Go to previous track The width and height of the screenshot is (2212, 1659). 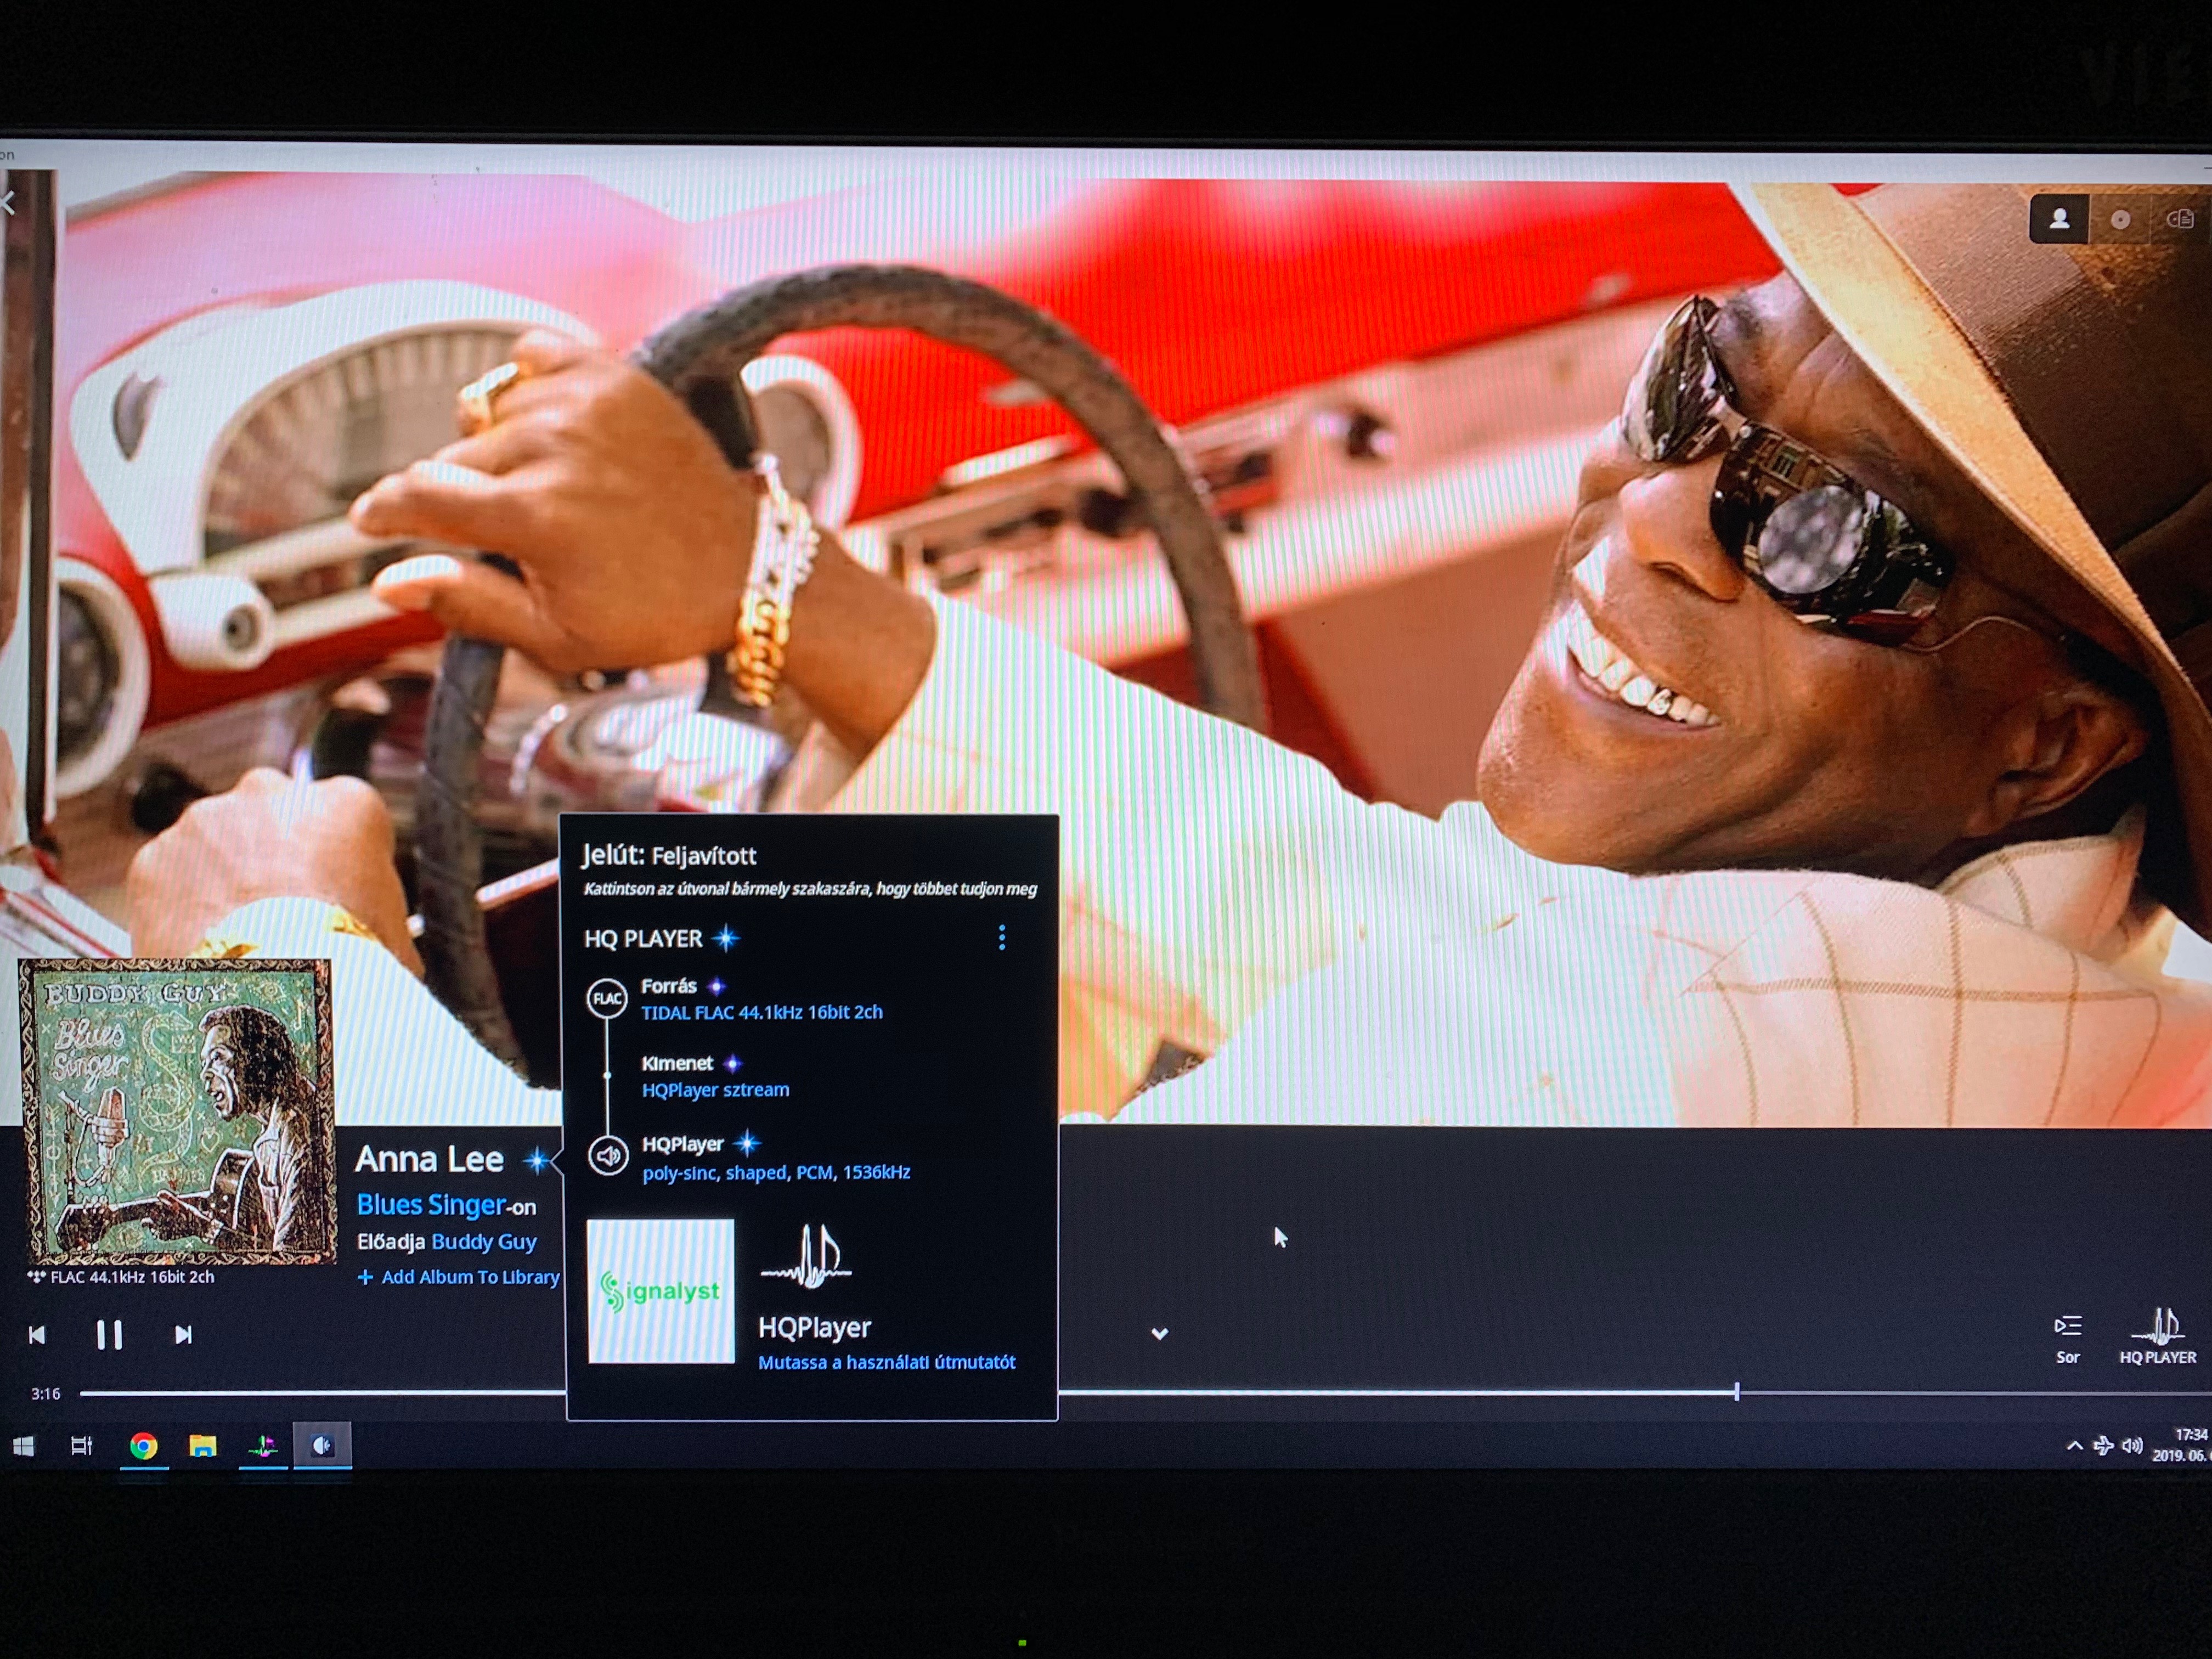pyautogui.click(x=37, y=1335)
